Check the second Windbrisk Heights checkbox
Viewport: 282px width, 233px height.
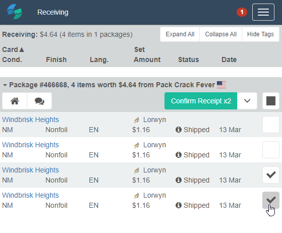coord(271,150)
